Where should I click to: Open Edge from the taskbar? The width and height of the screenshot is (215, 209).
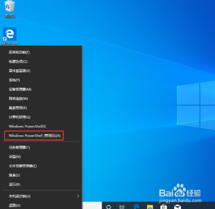(136, 207)
